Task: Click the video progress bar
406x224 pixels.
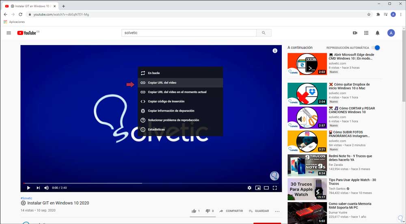Action: 151,183
